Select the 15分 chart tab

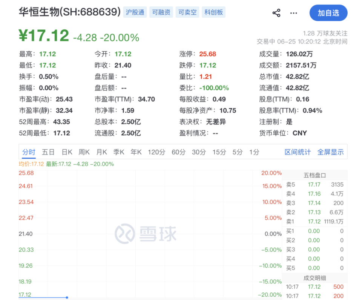point(219,152)
